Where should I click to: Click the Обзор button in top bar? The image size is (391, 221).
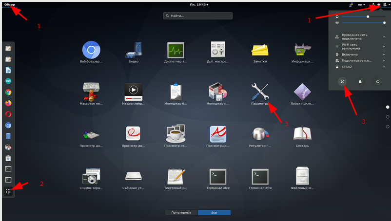(x=10, y=4)
